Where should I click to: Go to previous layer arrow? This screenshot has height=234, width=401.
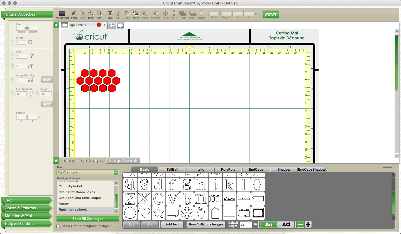point(64,25)
